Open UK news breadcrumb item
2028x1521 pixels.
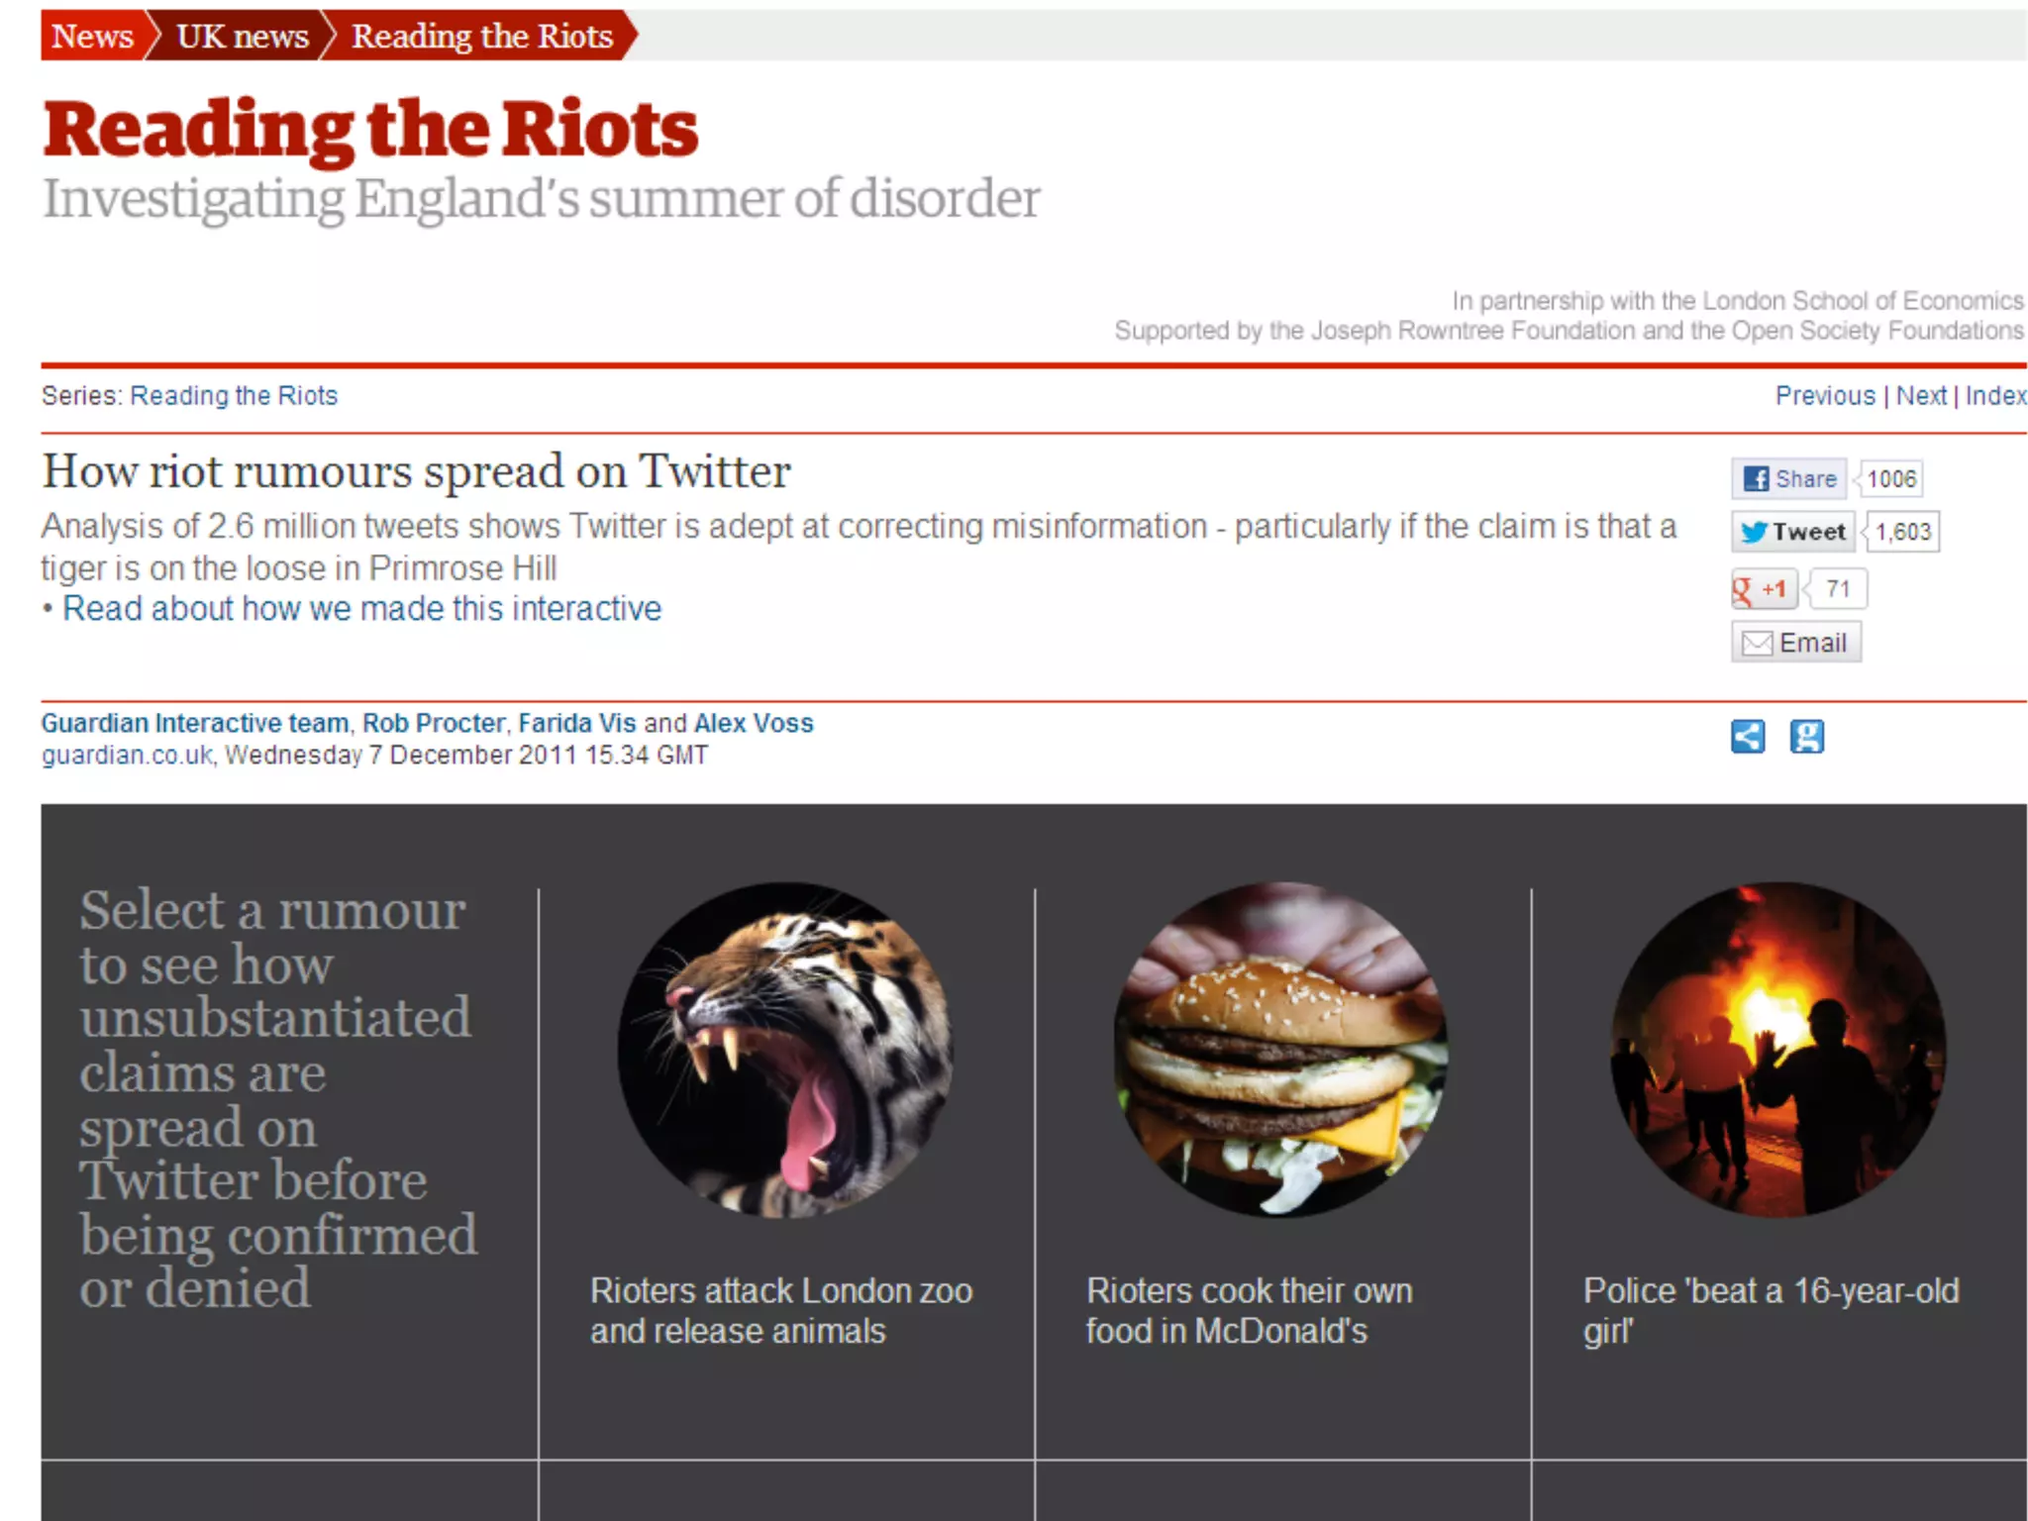pyautogui.click(x=243, y=37)
